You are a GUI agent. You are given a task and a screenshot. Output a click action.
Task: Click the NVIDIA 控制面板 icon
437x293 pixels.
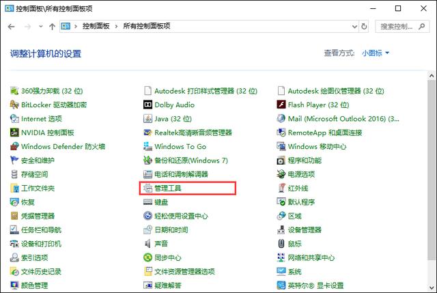pos(14,132)
